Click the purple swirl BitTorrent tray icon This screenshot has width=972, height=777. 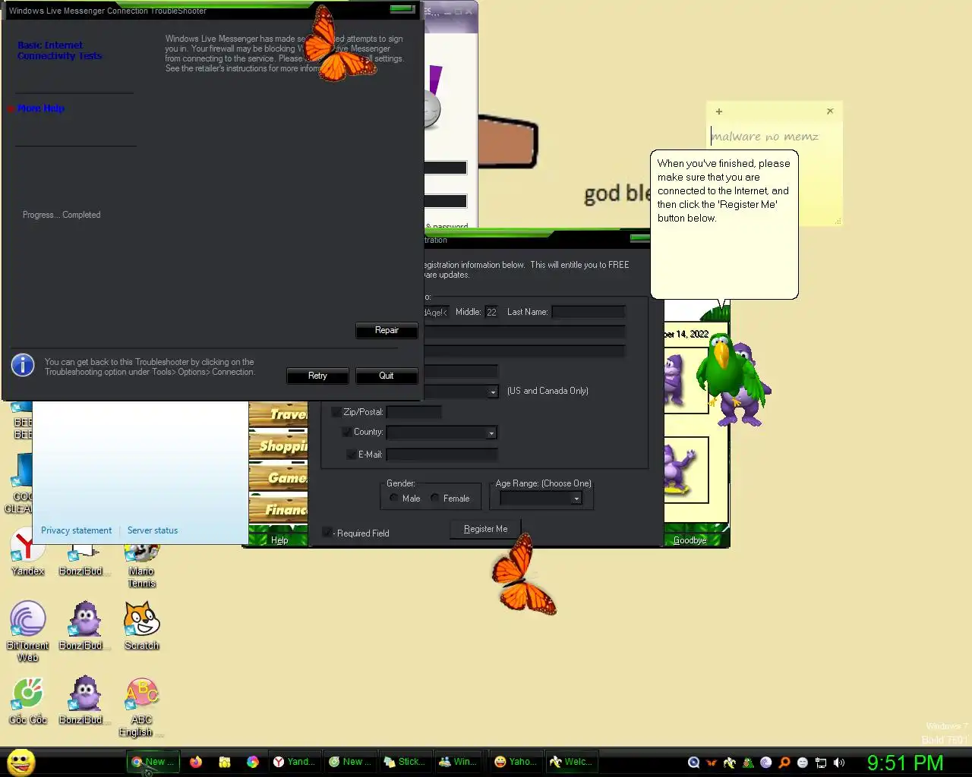(x=766, y=763)
